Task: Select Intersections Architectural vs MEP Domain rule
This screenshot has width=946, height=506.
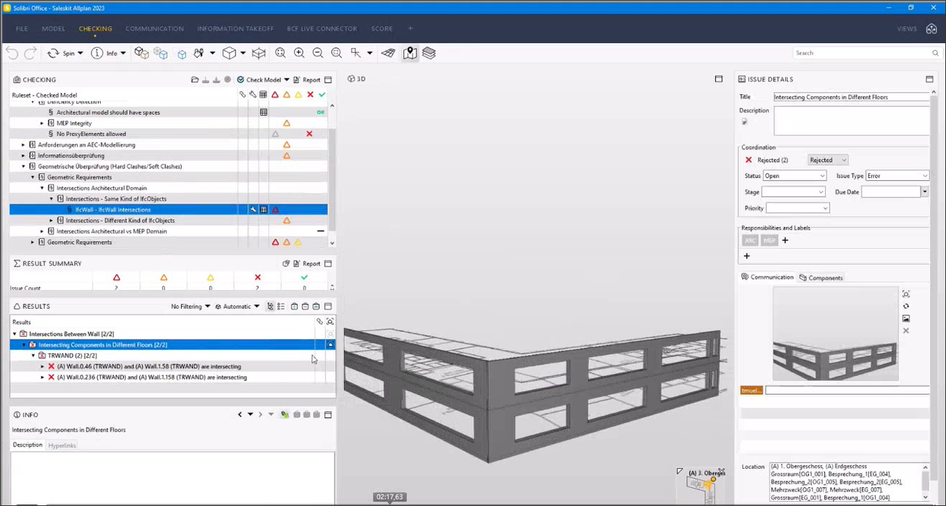Action: tap(112, 232)
